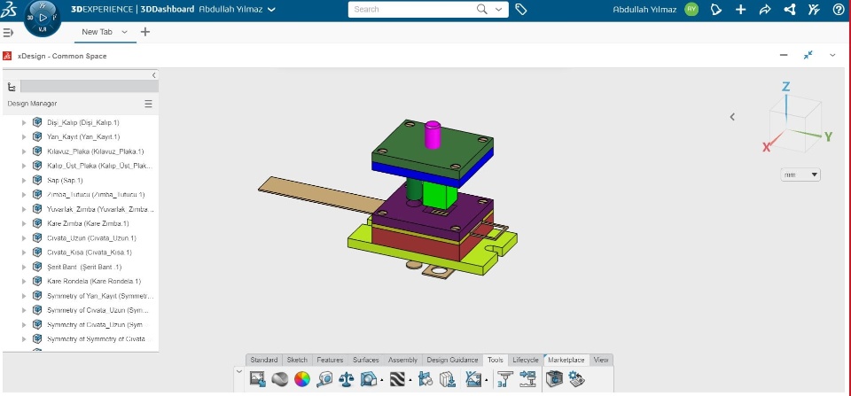
Task: Open notifications icon in header
Action: pyautogui.click(x=716, y=9)
